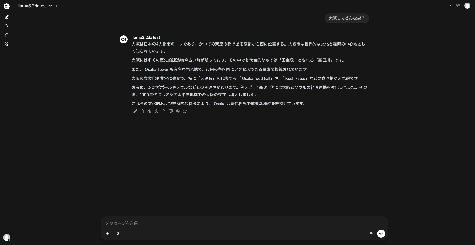475x245 pixels.
Task: Copy the assistant's response to clipboard
Action: click(x=142, y=111)
